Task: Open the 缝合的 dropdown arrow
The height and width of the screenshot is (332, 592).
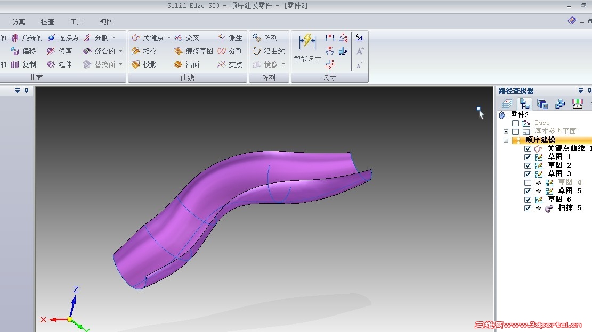Action: pos(120,51)
